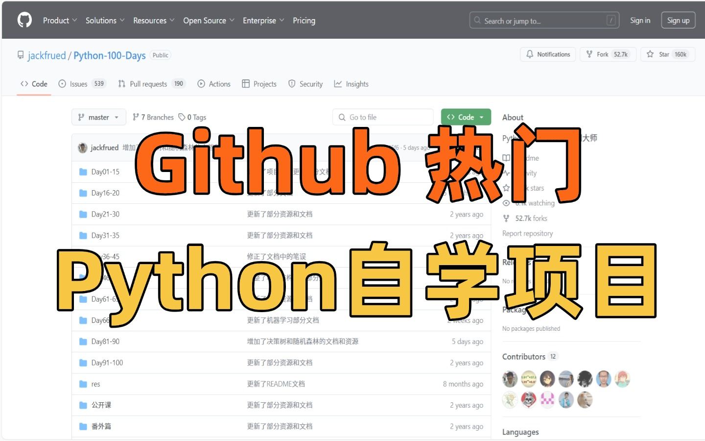This screenshot has height=441, width=705.
Task: Go to GitHub home via the Octocat logo
Action: pos(24,20)
